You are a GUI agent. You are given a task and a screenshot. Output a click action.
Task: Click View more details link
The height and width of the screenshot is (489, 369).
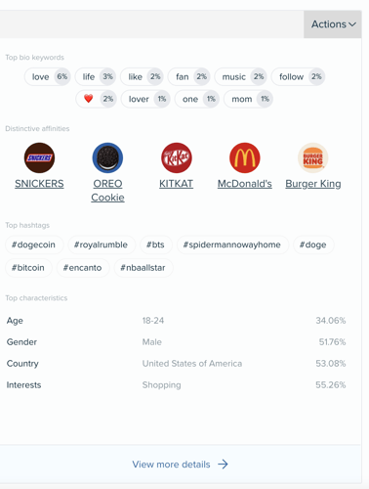171,465
